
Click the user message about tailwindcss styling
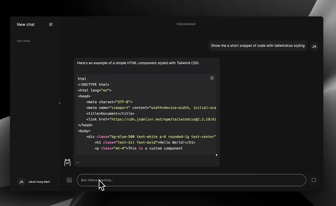click(258, 46)
